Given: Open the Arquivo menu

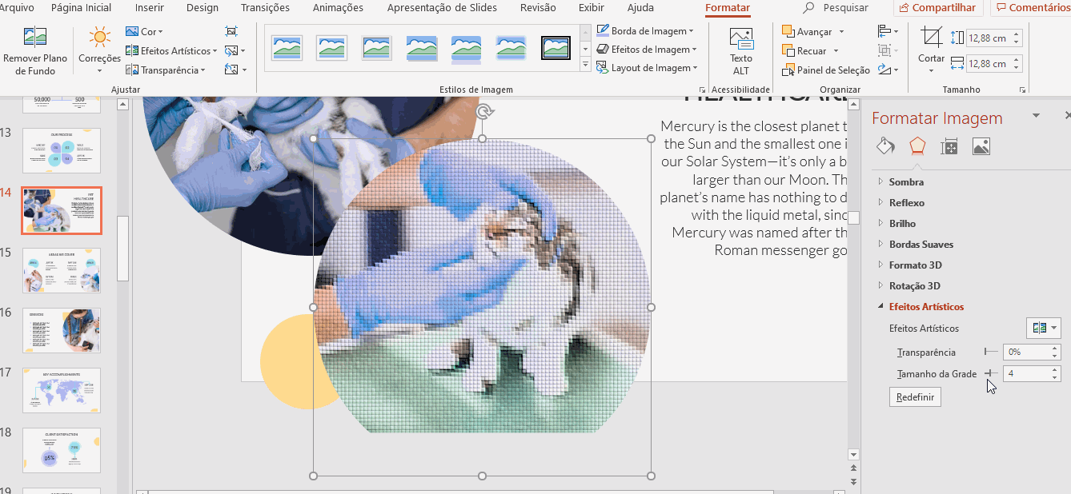Looking at the screenshot, I should click(18, 8).
